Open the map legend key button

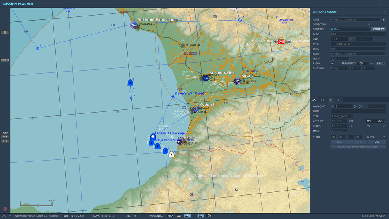(5, 136)
